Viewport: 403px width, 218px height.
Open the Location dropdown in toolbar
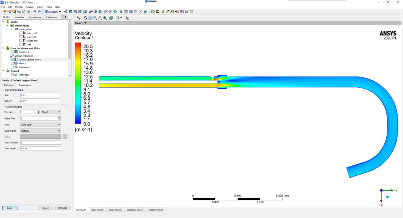(x=53, y=12)
